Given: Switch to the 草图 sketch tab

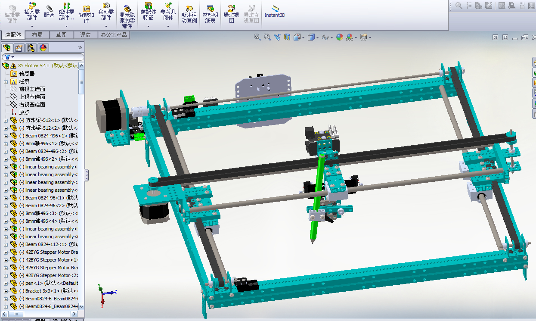Looking at the screenshot, I should 62,35.
